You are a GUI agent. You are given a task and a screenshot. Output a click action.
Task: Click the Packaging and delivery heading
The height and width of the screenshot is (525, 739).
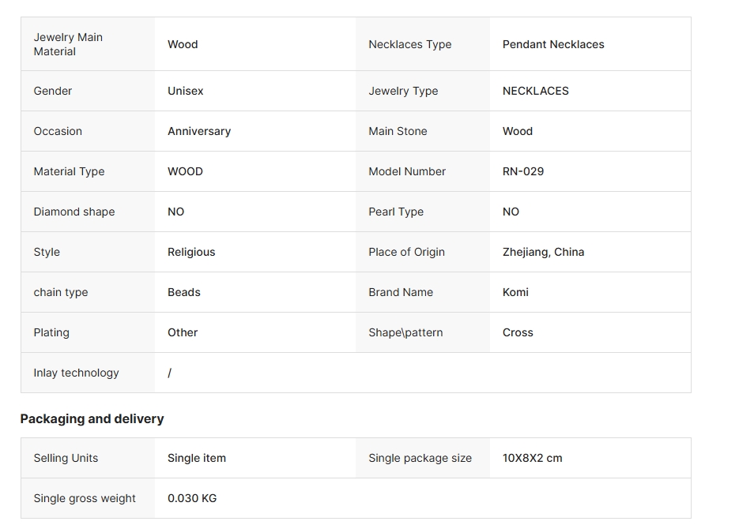pyautogui.click(x=92, y=418)
